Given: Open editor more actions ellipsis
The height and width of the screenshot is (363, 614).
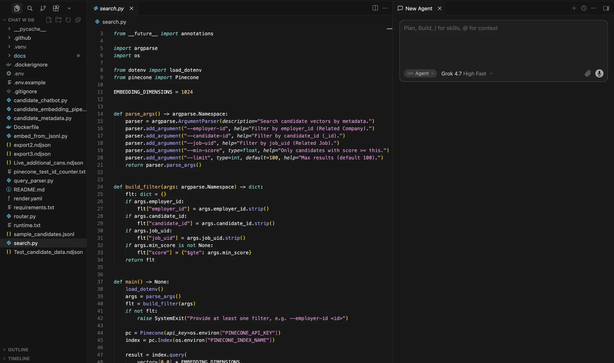Looking at the screenshot, I should tap(385, 8).
